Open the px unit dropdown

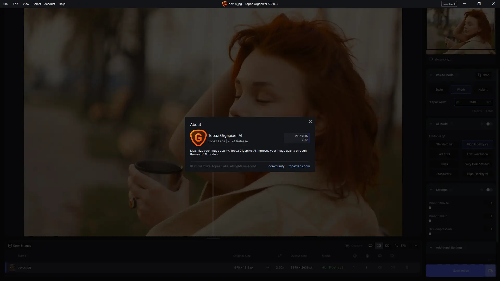click(x=489, y=102)
